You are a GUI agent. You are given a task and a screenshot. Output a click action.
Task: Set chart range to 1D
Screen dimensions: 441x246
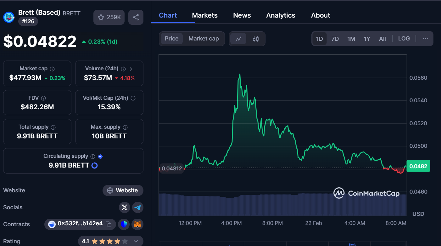coord(320,39)
